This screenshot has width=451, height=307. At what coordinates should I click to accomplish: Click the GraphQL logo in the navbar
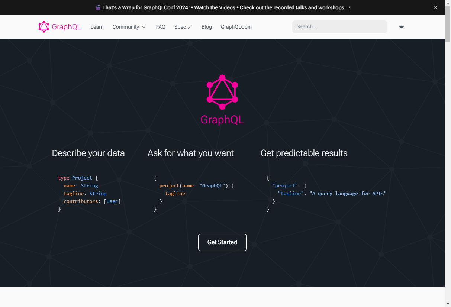coord(59,27)
